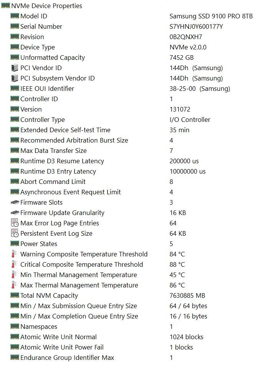The width and height of the screenshot is (267, 366).
Task: Select Min / Max Completion Queue Entry Size
Action: pos(79,316)
